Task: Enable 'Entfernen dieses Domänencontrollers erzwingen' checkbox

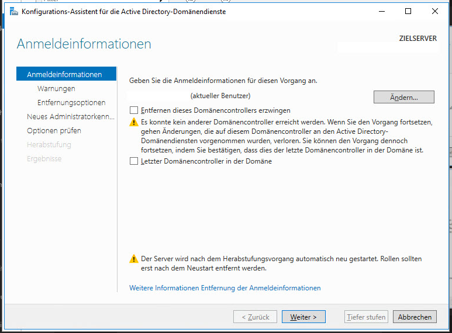Action: tap(134, 110)
